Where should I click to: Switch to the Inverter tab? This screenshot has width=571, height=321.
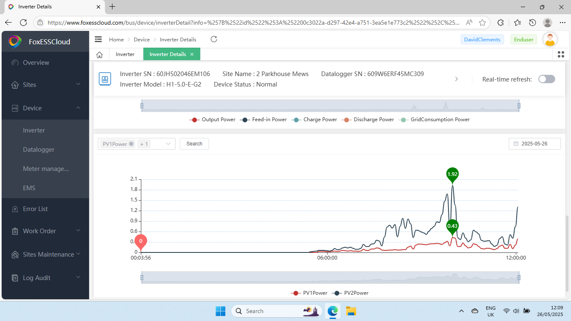(x=125, y=54)
